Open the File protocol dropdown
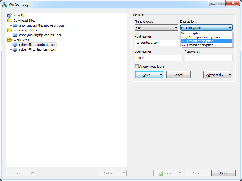242x181 pixels. [x=156, y=28]
